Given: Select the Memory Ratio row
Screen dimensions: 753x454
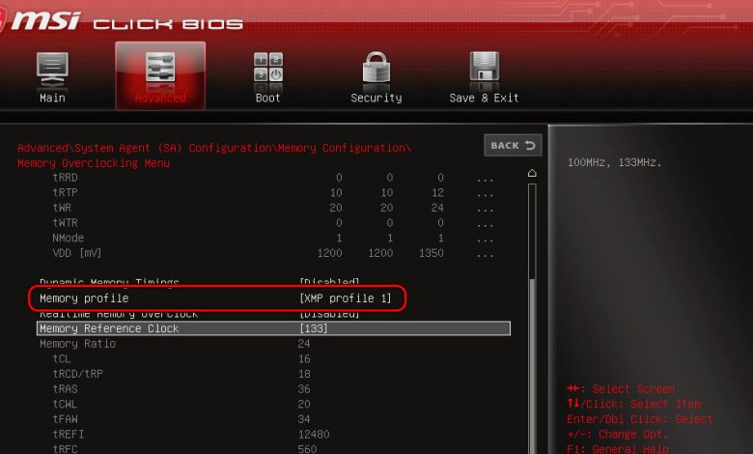Looking at the screenshot, I should [274, 344].
